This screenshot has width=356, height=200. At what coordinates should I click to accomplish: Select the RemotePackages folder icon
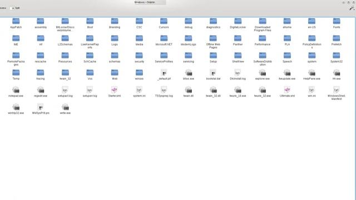[16, 56]
